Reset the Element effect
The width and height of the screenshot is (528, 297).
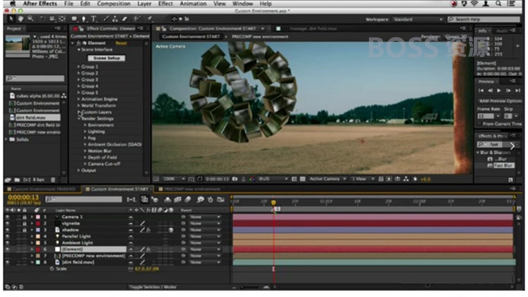tap(121, 43)
